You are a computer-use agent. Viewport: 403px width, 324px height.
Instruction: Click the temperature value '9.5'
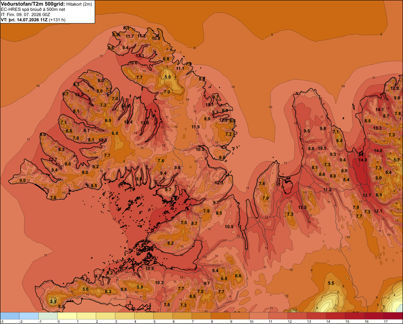pyautogui.click(x=307, y=131)
